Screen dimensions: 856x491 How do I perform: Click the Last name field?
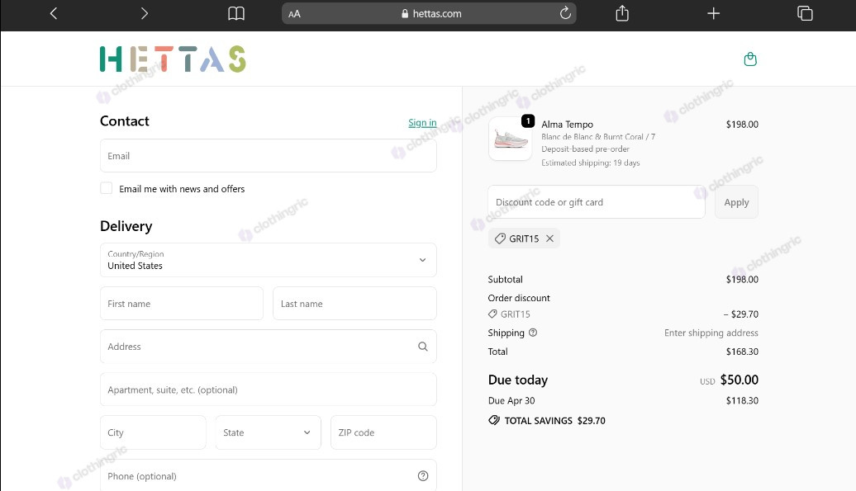point(354,304)
